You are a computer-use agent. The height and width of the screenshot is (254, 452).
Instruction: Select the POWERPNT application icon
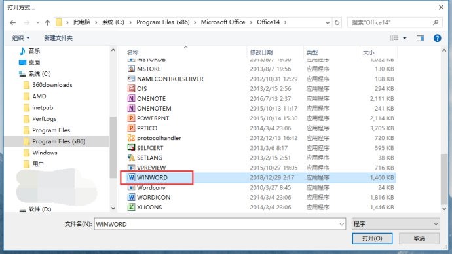131,118
